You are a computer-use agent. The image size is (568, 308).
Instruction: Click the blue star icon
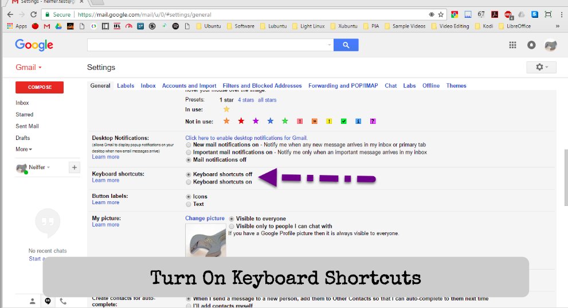coord(270,121)
